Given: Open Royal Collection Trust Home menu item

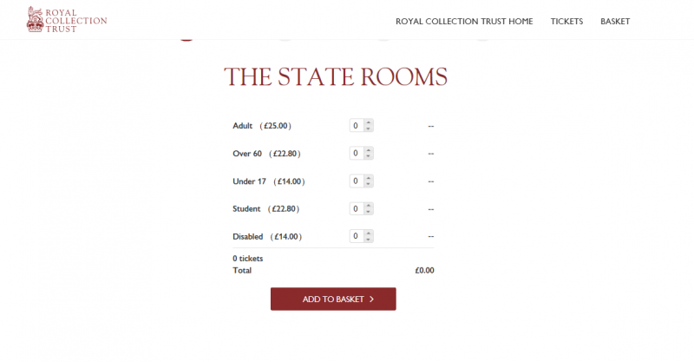Looking at the screenshot, I should point(464,21).
